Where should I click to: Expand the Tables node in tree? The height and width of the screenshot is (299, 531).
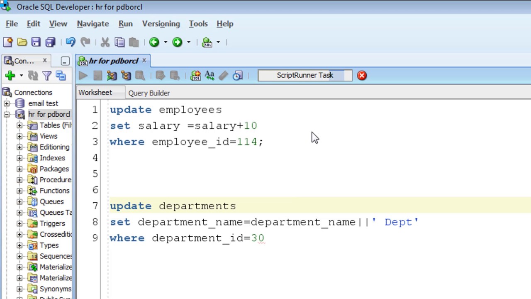click(19, 125)
